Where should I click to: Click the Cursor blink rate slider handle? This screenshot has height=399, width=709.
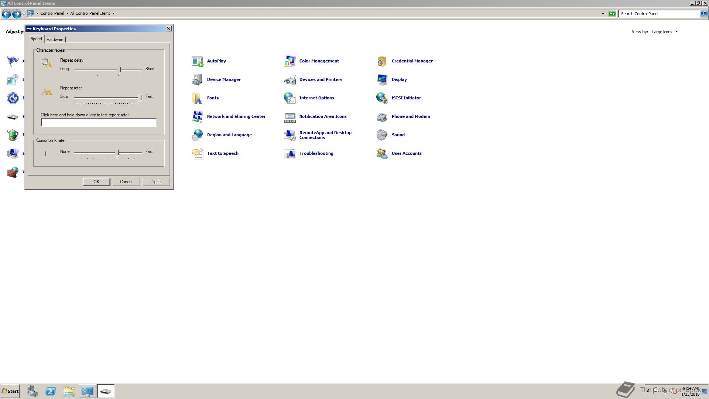point(117,153)
